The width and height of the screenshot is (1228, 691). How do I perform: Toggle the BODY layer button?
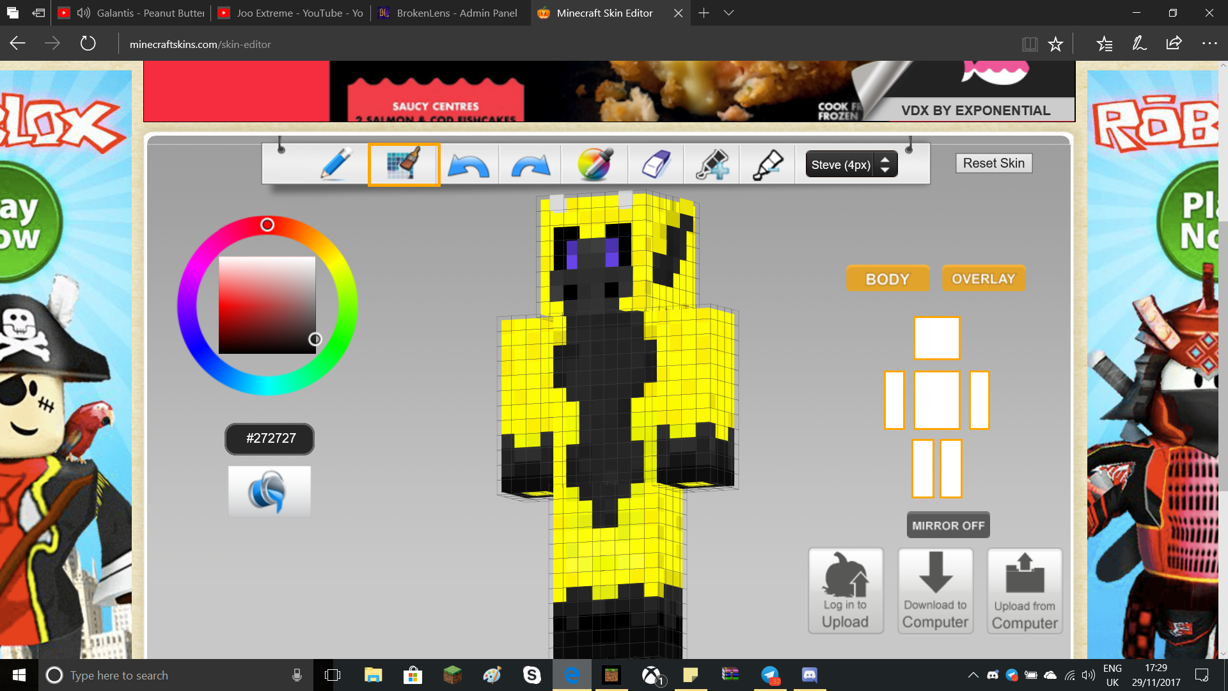click(x=888, y=279)
